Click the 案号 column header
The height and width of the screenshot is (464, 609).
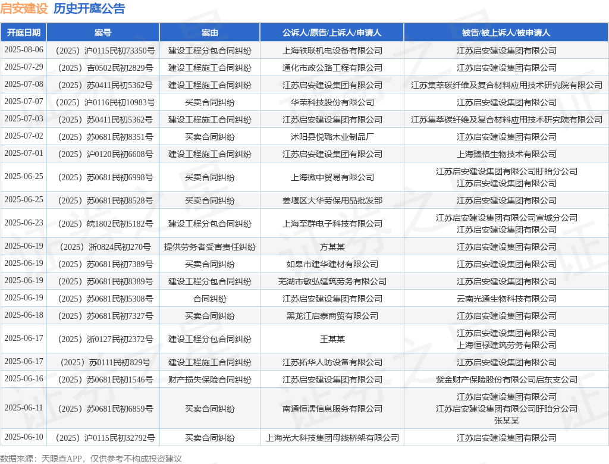pyautogui.click(x=103, y=33)
